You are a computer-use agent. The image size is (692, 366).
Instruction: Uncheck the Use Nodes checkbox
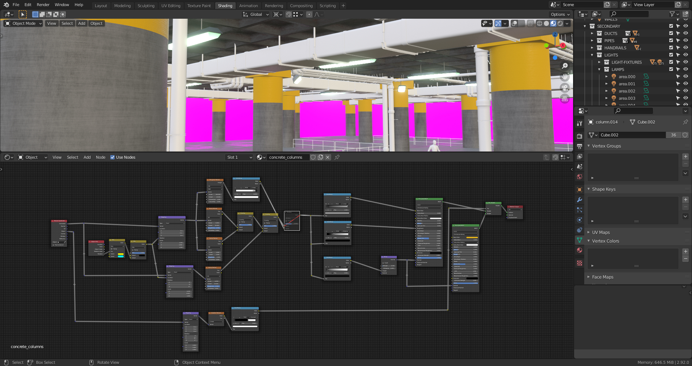click(112, 157)
